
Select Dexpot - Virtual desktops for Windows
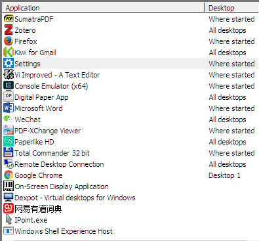click(x=75, y=198)
